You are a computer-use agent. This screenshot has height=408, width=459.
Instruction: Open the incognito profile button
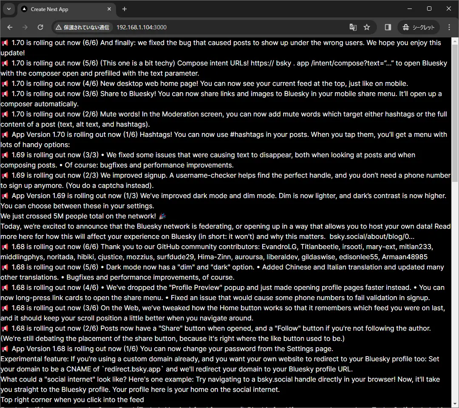point(419,27)
